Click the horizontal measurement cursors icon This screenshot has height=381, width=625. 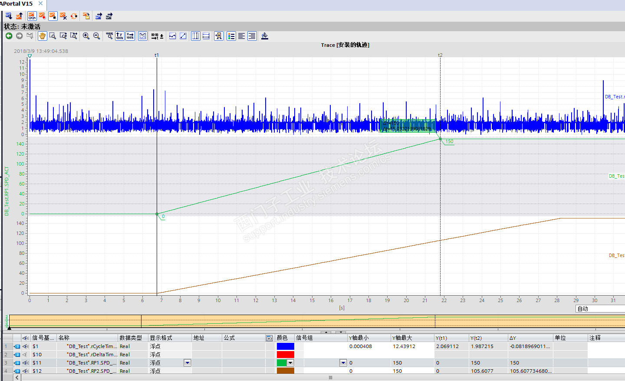(206, 36)
